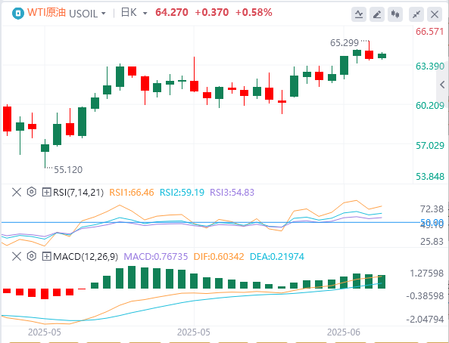The width and height of the screenshot is (449, 343).
Task: Click the 2025-06 date axis label
Action: (344, 332)
